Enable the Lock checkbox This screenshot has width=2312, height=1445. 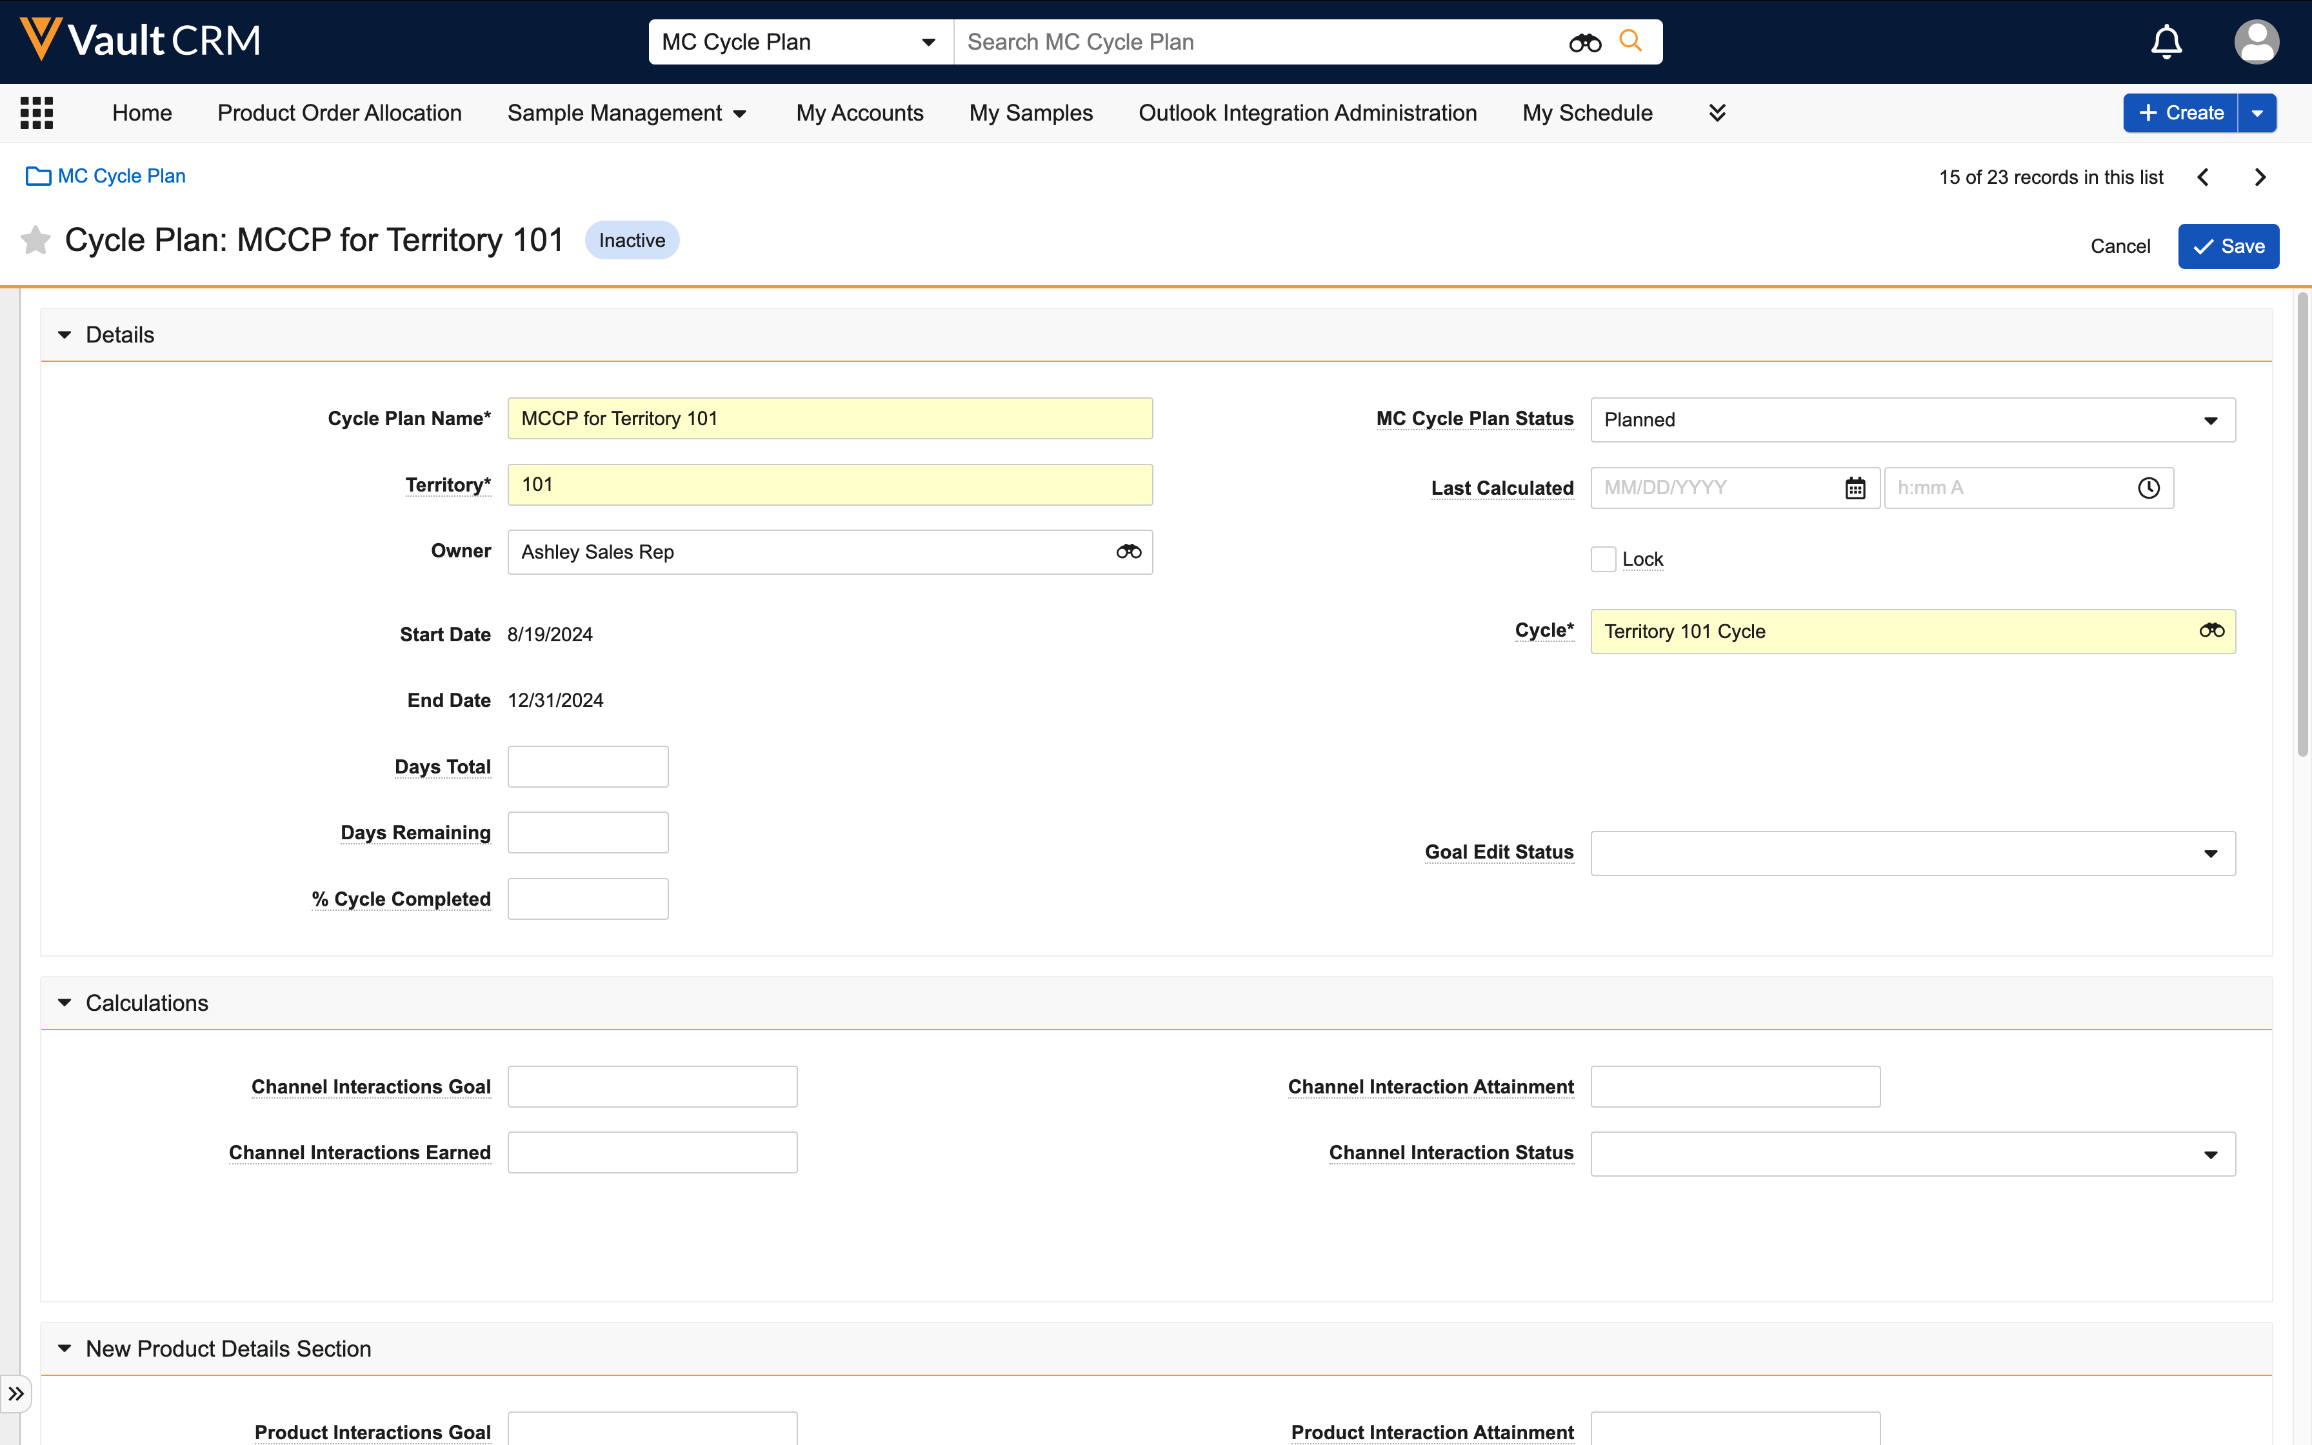1603,559
